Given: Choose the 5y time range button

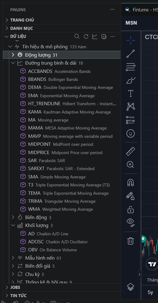Looking at the screenshot, I should coord(150,292).
